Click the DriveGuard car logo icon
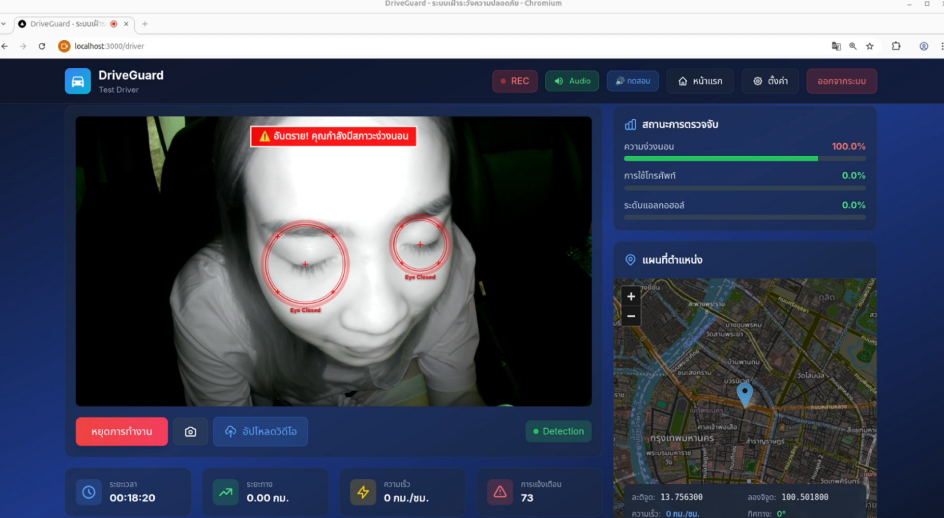944x518 pixels. [x=78, y=81]
